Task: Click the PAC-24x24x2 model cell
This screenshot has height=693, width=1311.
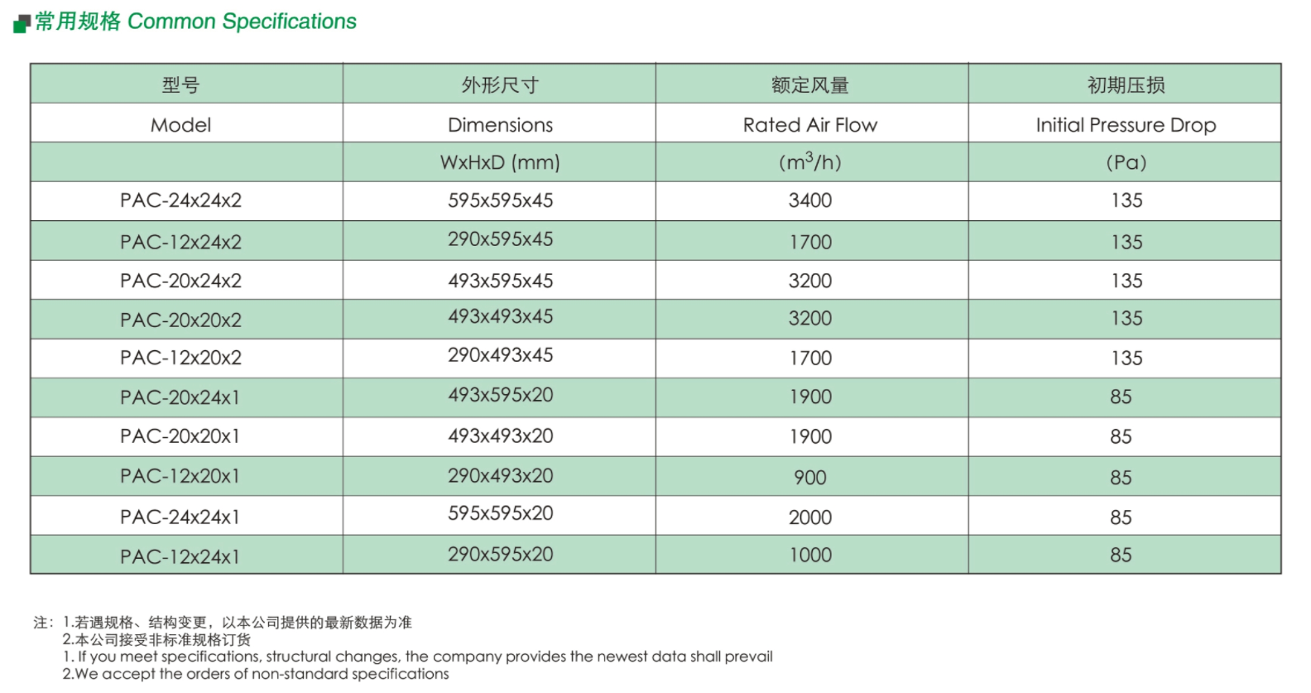Action: (x=180, y=200)
